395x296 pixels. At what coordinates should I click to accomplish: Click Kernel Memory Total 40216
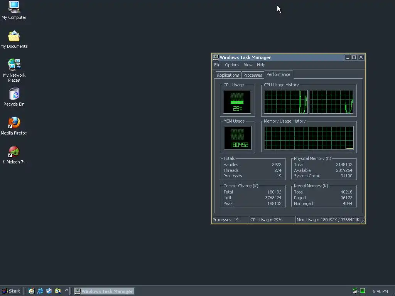346,192
